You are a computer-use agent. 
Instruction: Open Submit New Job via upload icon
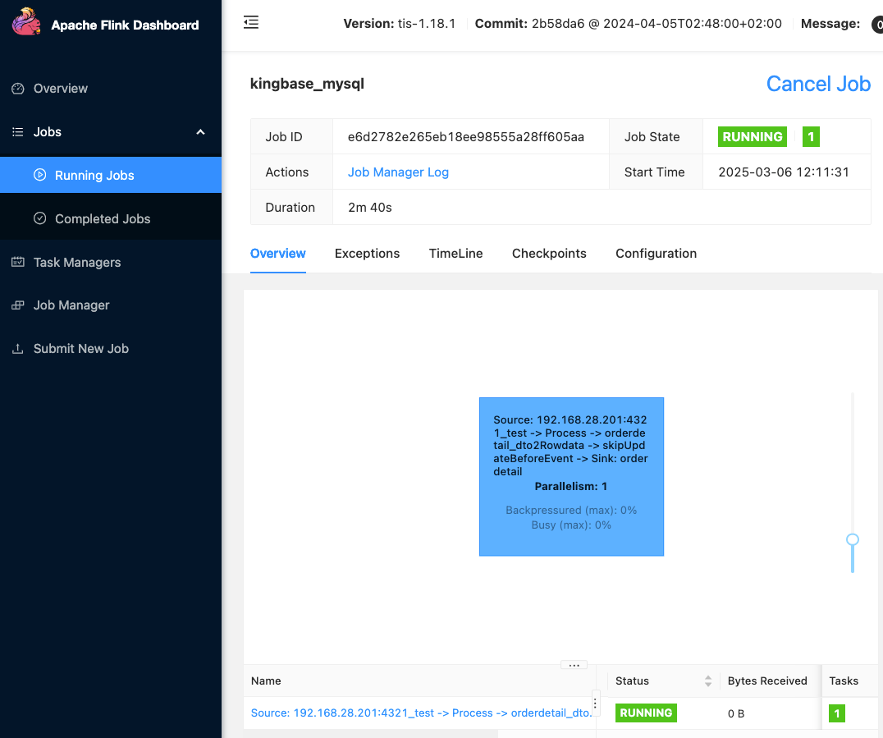tap(19, 348)
